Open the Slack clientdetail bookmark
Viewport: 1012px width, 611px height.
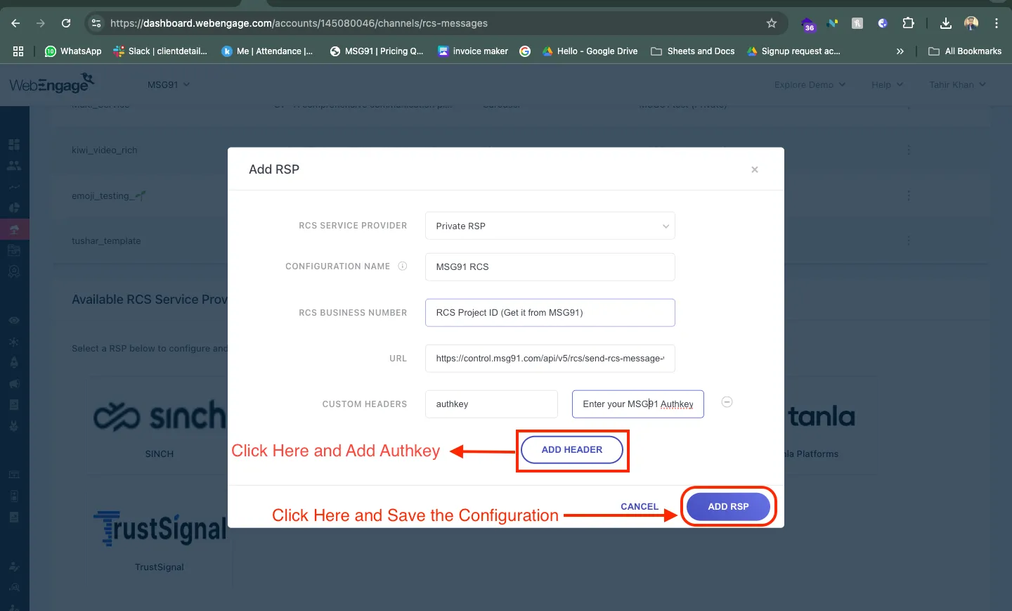tap(160, 51)
